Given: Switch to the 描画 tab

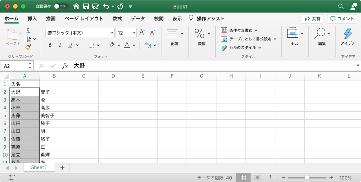Looking at the screenshot, I should pyautogui.click(x=51, y=19).
